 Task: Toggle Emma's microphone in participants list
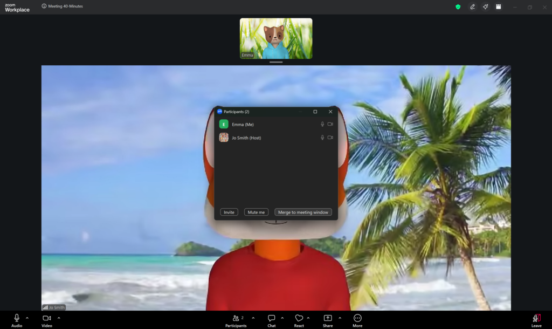pyautogui.click(x=322, y=125)
